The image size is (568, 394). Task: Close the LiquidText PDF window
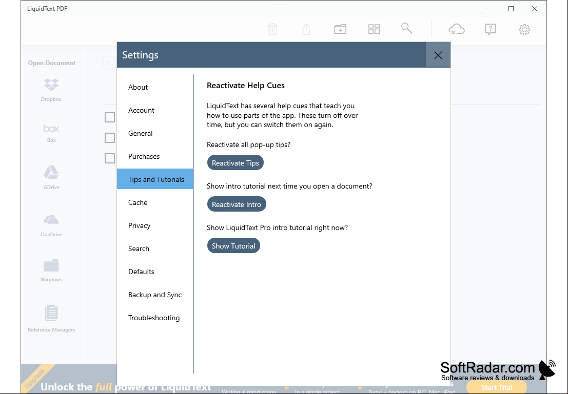[535, 9]
